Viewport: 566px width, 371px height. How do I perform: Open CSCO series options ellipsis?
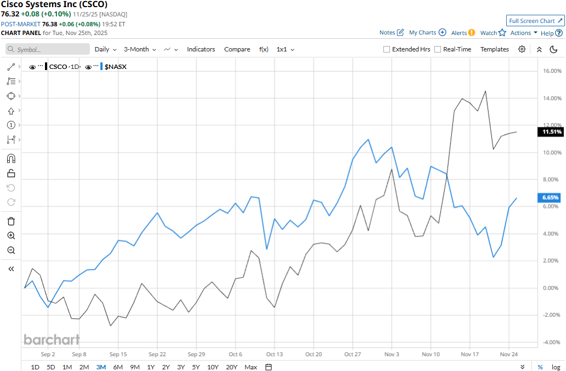click(x=41, y=66)
